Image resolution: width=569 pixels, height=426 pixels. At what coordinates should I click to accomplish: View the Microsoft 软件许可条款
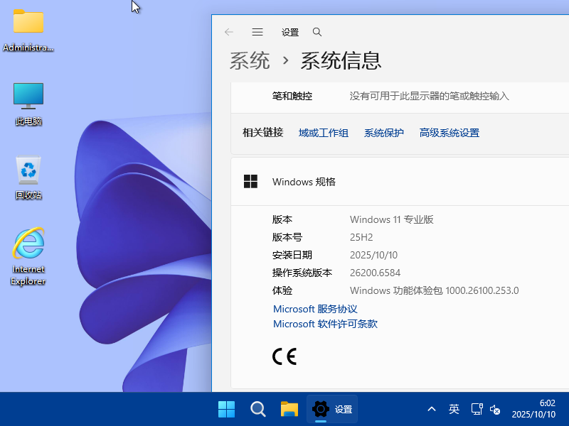point(325,324)
